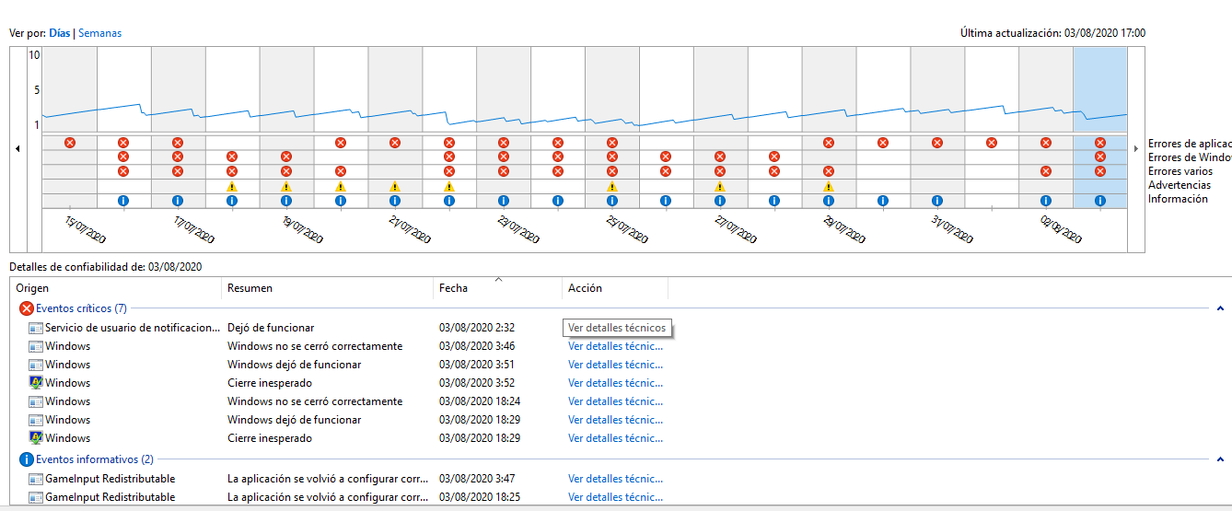Switch chart view to Semanas
This screenshot has height=511, width=1232.
(x=99, y=33)
